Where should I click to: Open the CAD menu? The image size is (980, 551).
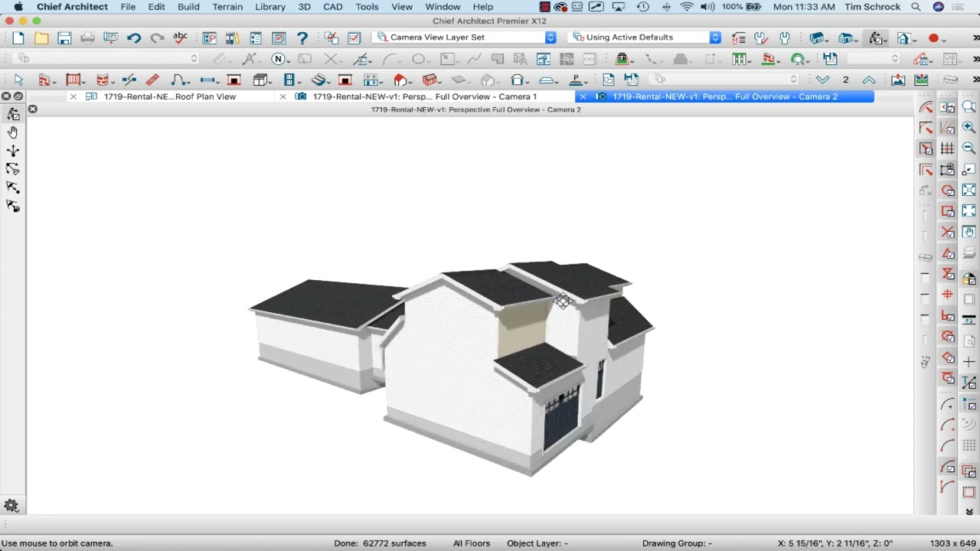pyautogui.click(x=333, y=7)
